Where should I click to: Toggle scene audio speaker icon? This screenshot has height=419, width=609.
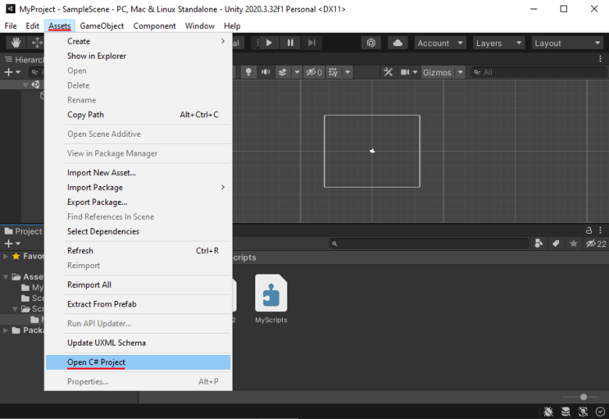pyautogui.click(x=266, y=72)
